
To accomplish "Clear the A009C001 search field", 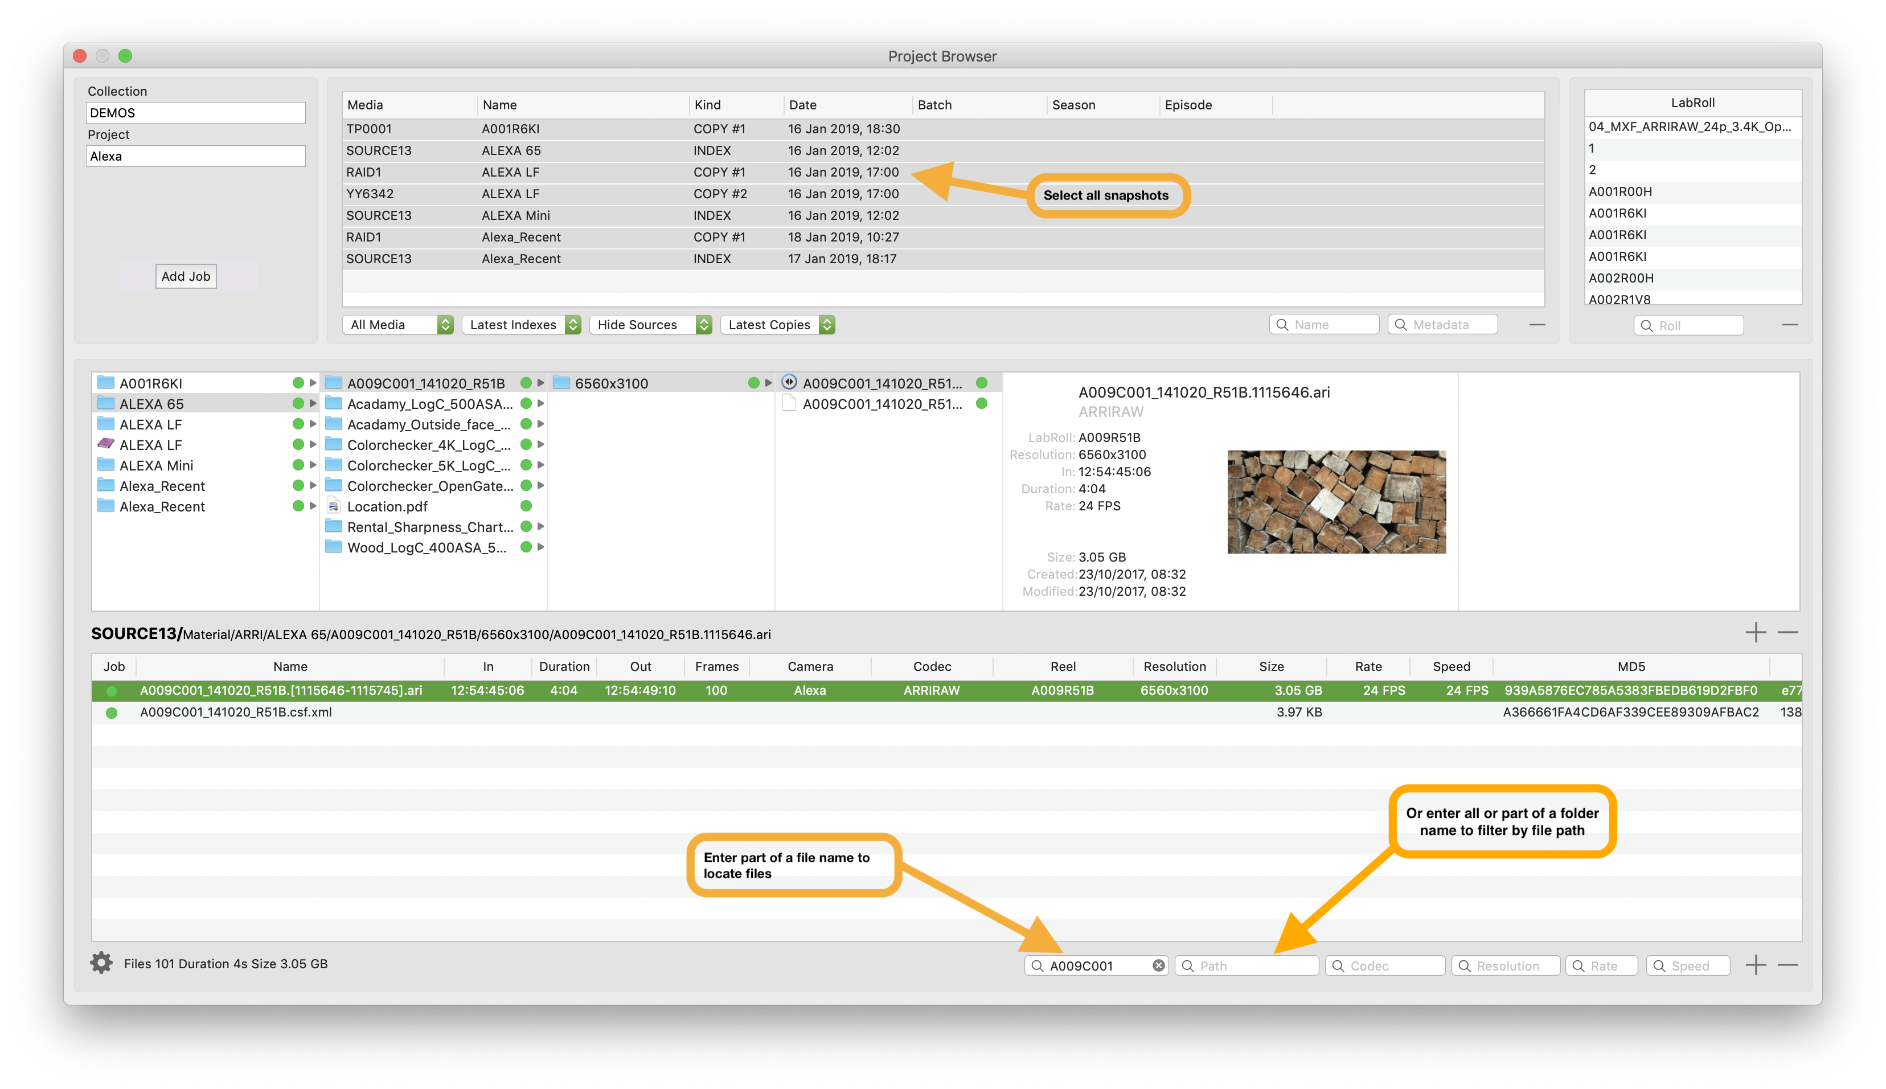I will [x=1158, y=965].
